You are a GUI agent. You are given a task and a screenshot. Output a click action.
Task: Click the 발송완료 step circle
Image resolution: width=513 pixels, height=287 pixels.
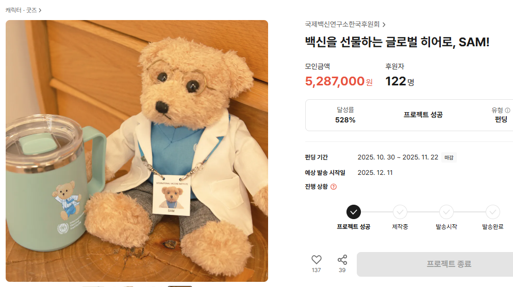click(493, 212)
